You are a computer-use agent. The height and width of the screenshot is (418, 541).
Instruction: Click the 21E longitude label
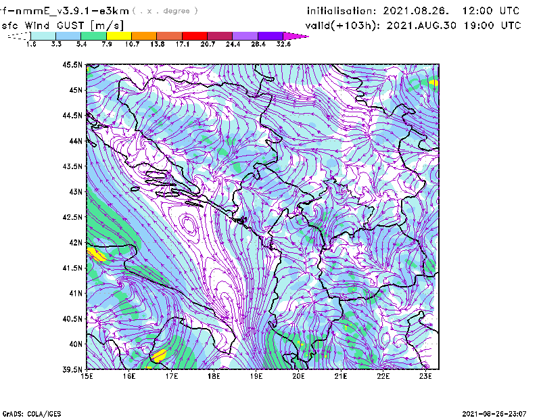341,376
